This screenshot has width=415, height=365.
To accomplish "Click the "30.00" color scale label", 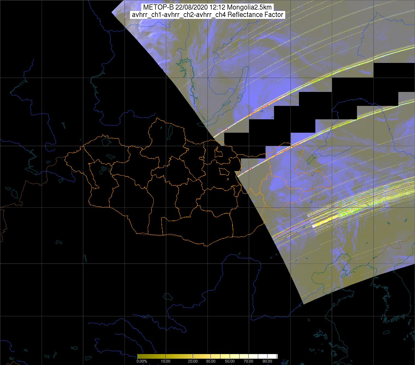I will coord(210,361).
